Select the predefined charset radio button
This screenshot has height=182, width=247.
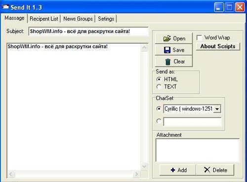click(159, 109)
